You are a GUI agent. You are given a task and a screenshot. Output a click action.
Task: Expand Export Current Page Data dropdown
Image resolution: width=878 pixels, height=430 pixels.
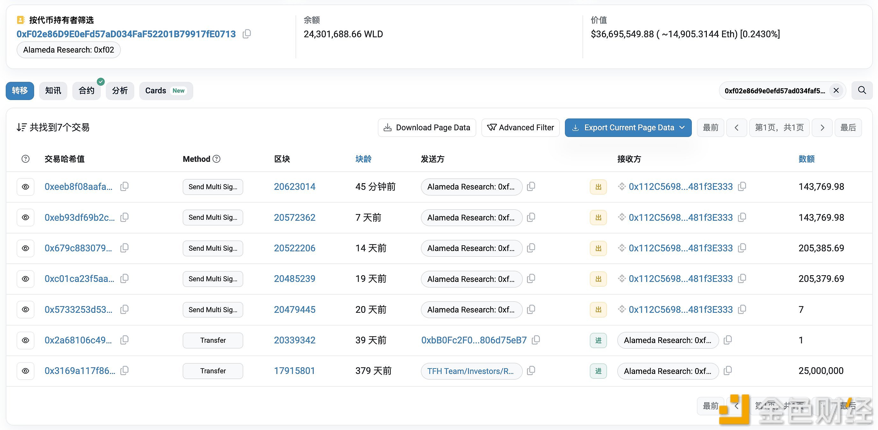coord(628,128)
